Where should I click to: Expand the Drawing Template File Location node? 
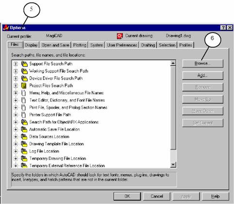point(16,144)
